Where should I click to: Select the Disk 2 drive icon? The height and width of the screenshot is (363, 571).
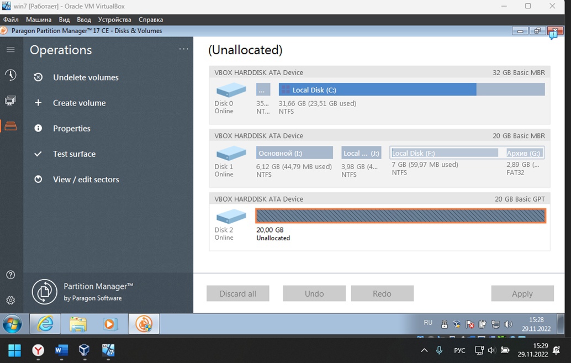[x=231, y=216]
